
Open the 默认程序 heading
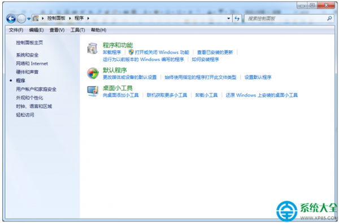[115, 70]
